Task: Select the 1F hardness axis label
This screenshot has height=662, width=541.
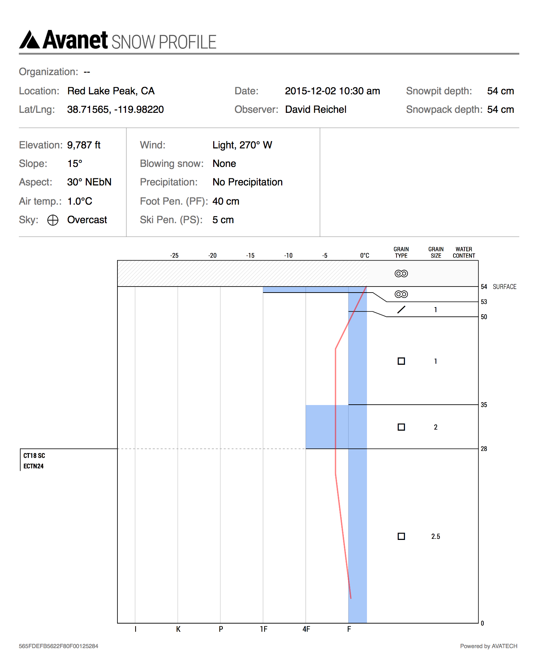Action: point(263,629)
